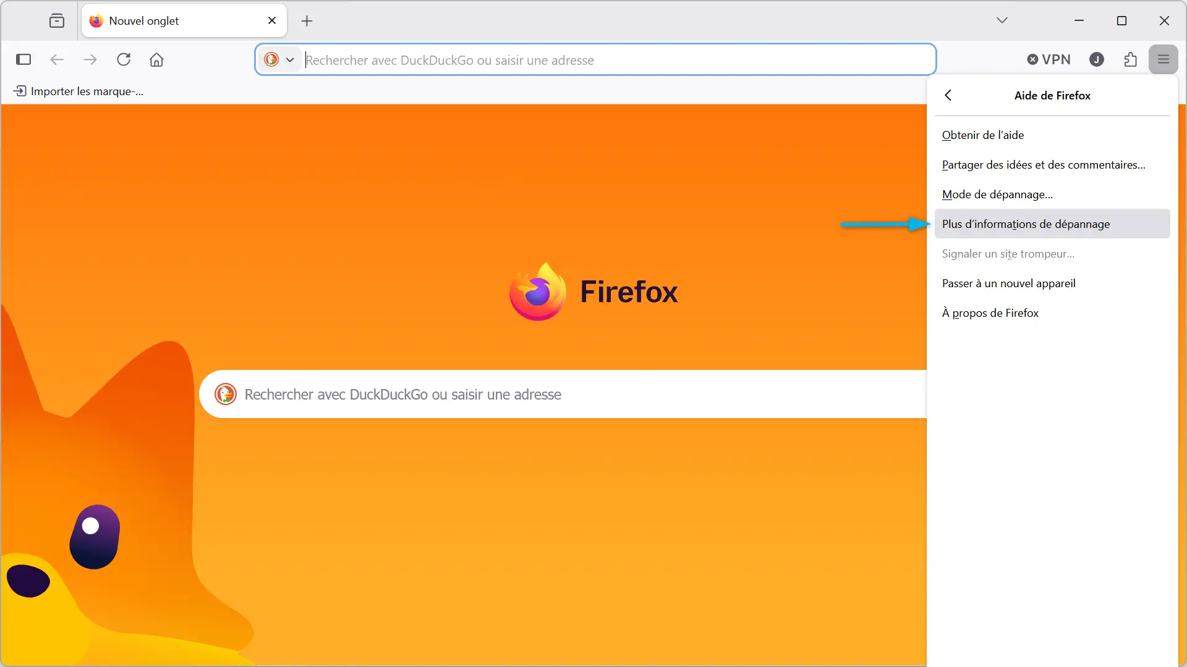The height and width of the screenshot is (667, 1187).
Task: Open the account avatar J
Action: click(1097, 60)
